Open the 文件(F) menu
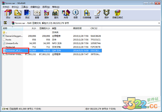162x112 pixels. pos(6,7)
